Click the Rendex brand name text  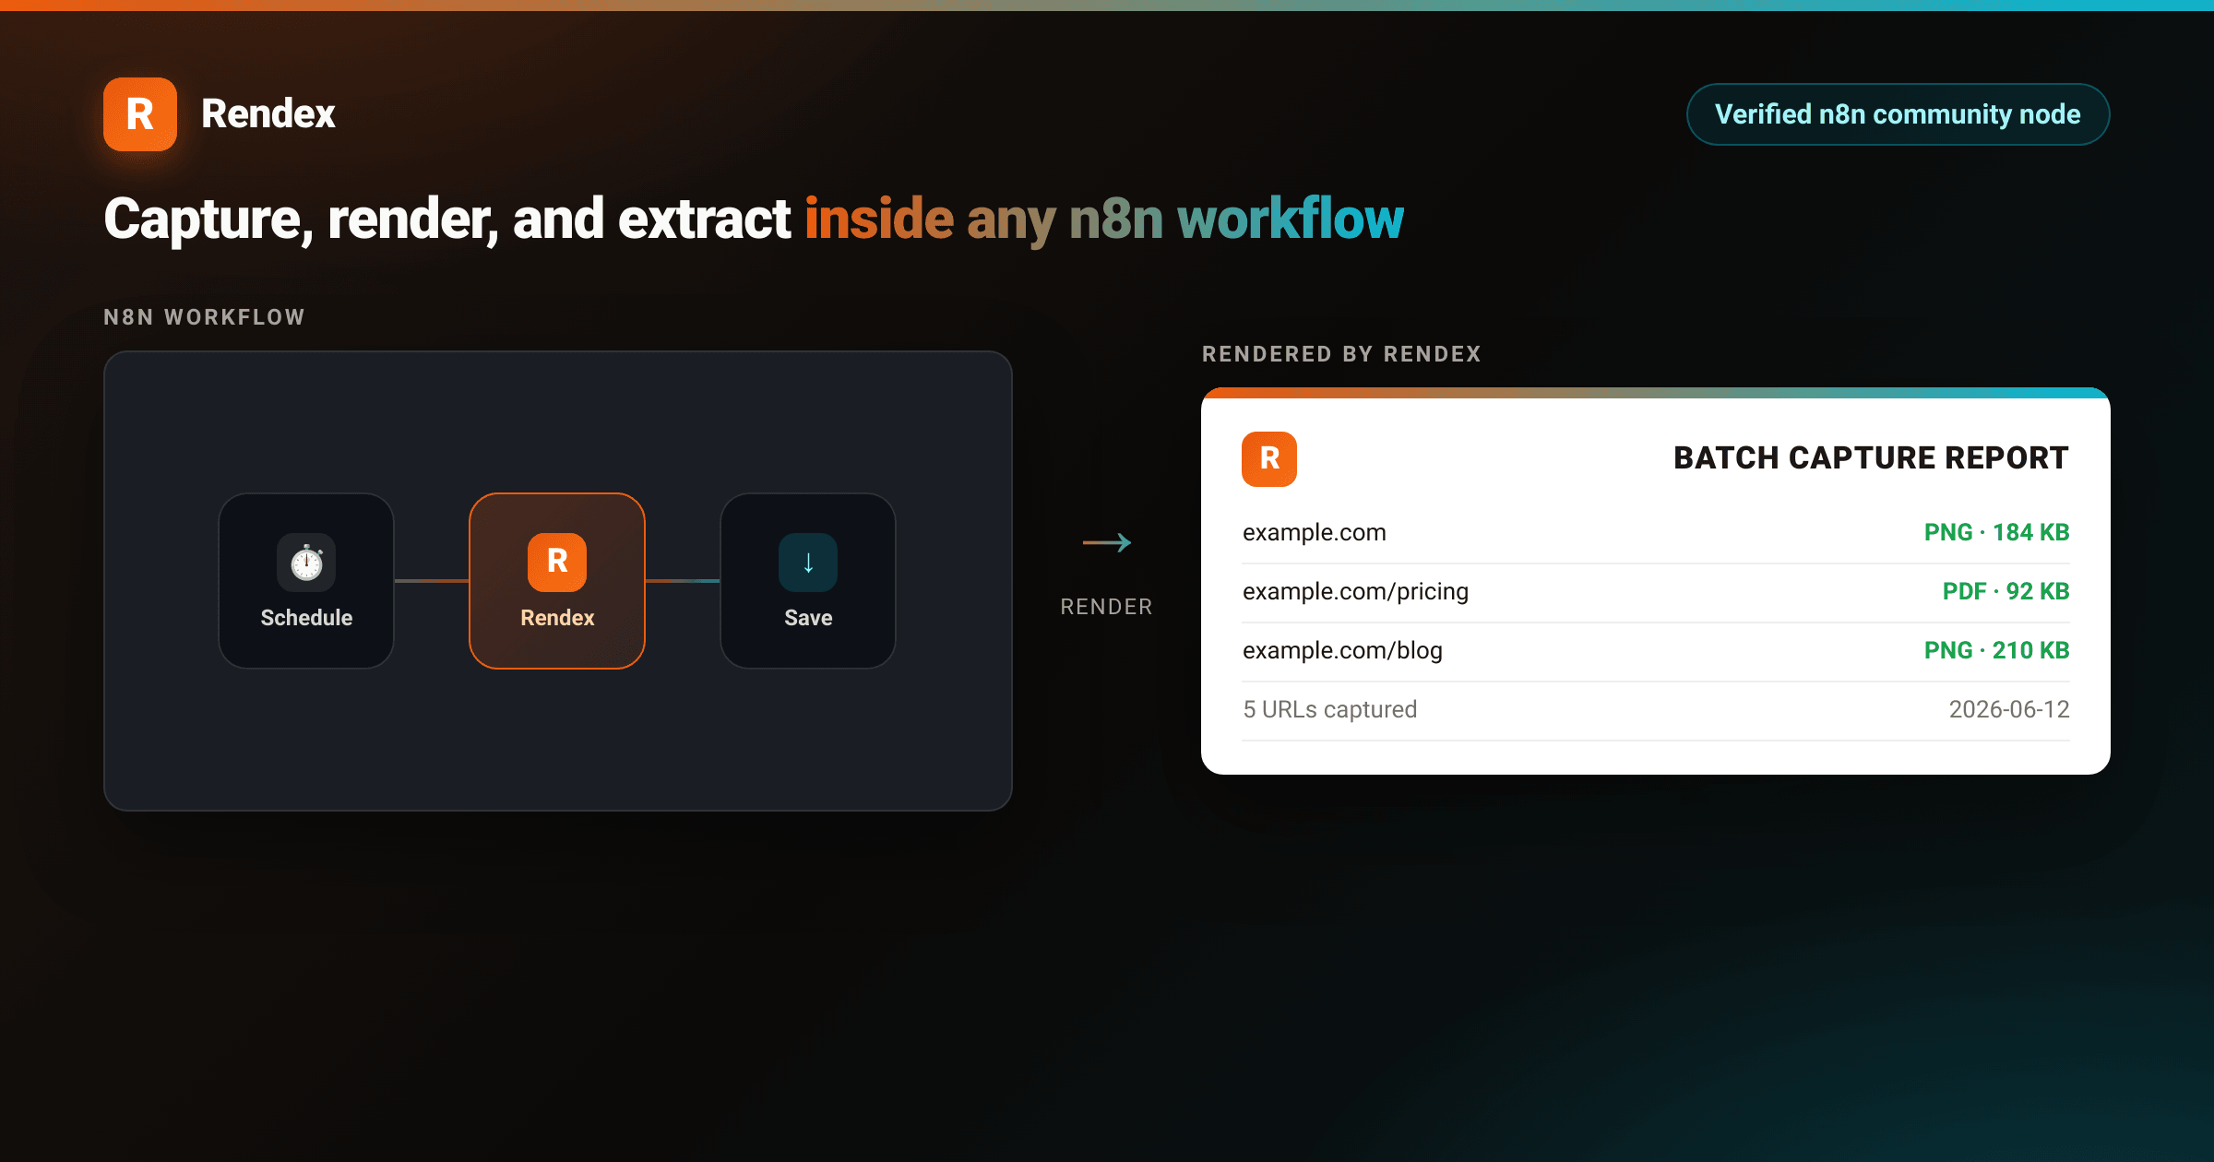(x=268, y=114)
